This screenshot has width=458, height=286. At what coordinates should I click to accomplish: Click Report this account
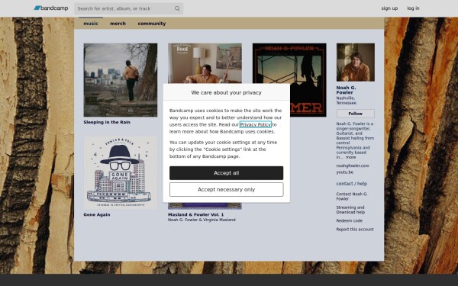pos(355,230)
